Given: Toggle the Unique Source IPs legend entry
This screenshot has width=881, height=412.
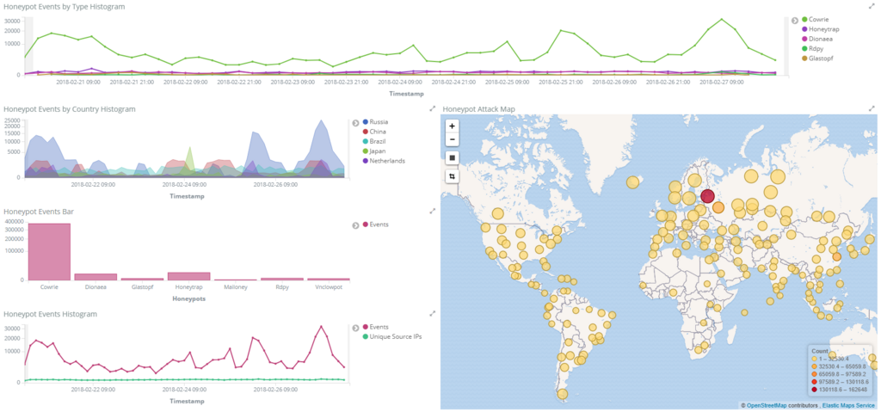Looking at the screenshot, I should [x=392, y=336].
